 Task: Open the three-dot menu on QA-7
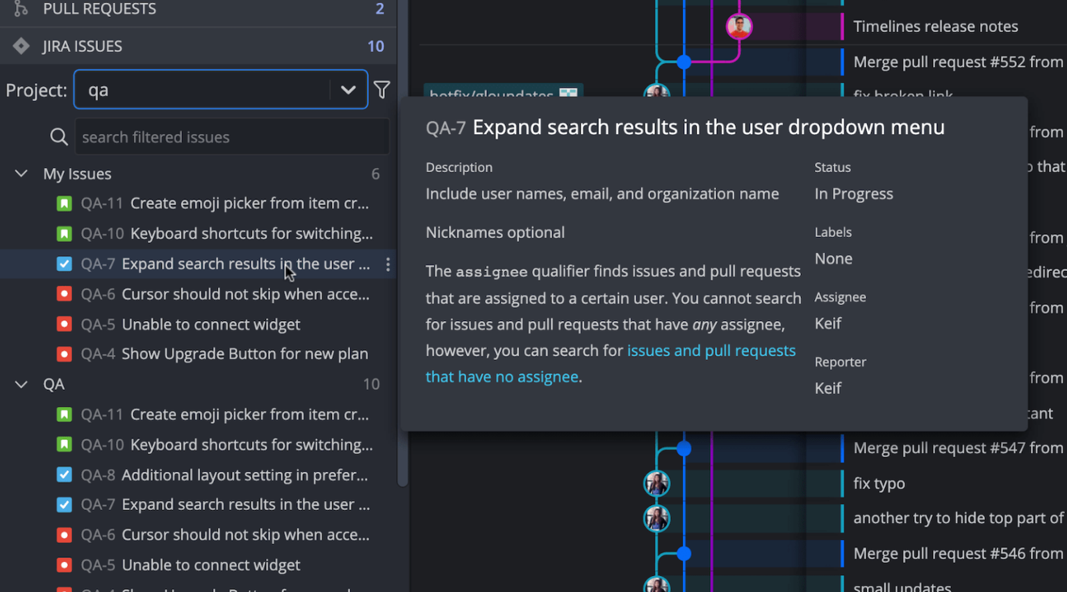(x=388, y=264)
